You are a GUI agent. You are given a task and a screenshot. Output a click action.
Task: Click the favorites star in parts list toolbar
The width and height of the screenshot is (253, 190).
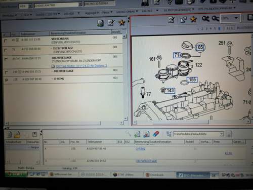[x=121, y=22]
